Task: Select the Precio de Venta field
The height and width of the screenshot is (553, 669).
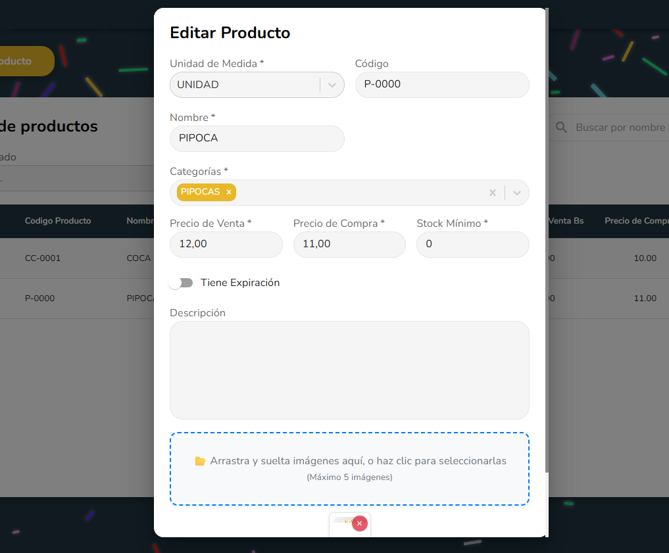Action: pos(226,245)
